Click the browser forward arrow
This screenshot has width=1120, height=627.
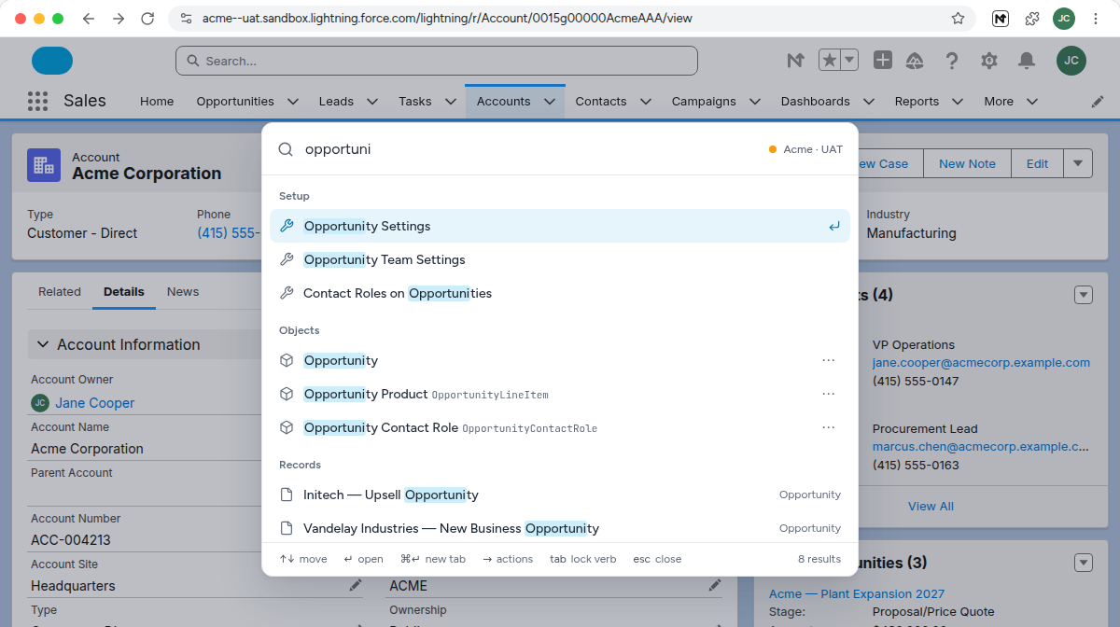coord(118,19)
